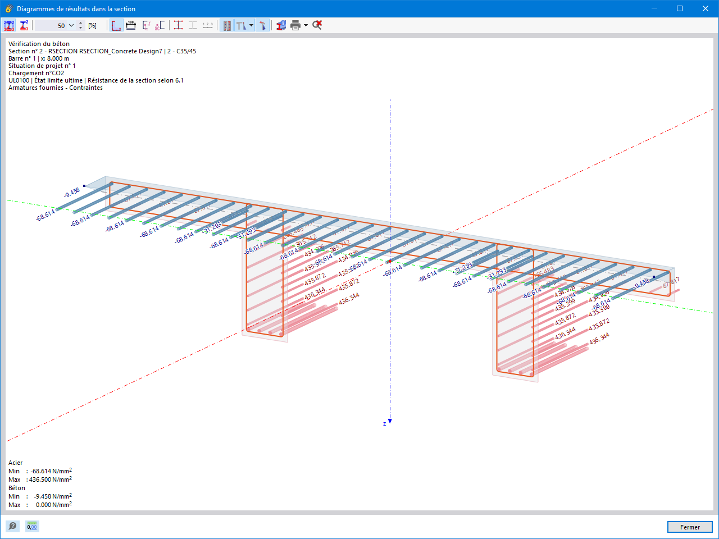Click the [%] unit label in toolbar
The width and height of the screenshot is (719, 539).
93,25
